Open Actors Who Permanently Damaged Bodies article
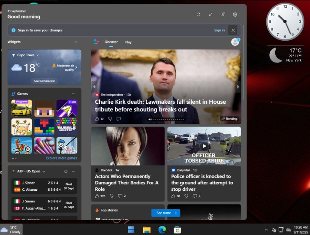 tap(127, 183)
